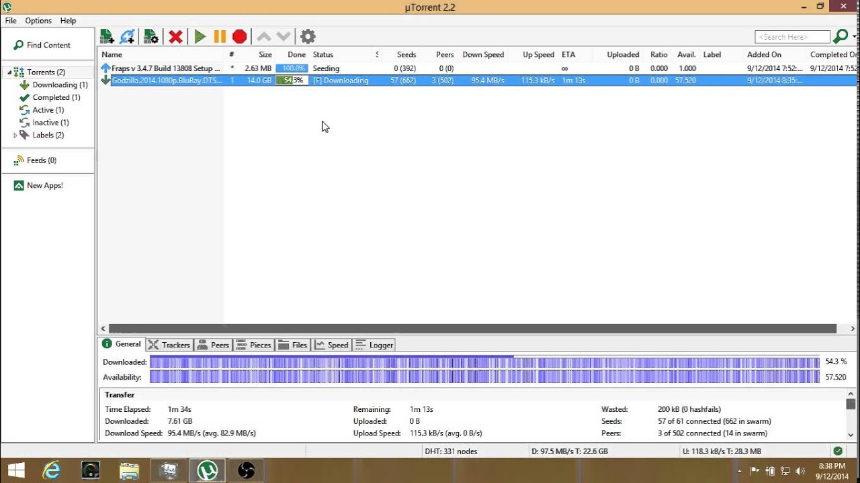Switch to the Logger tab

tap(374, 345)
